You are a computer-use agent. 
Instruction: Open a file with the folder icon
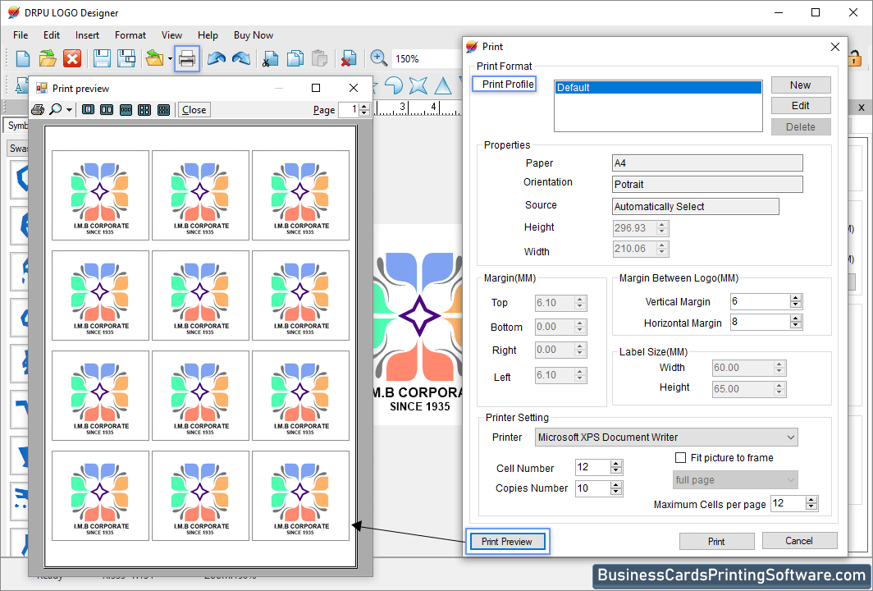[x=48, y=58]
